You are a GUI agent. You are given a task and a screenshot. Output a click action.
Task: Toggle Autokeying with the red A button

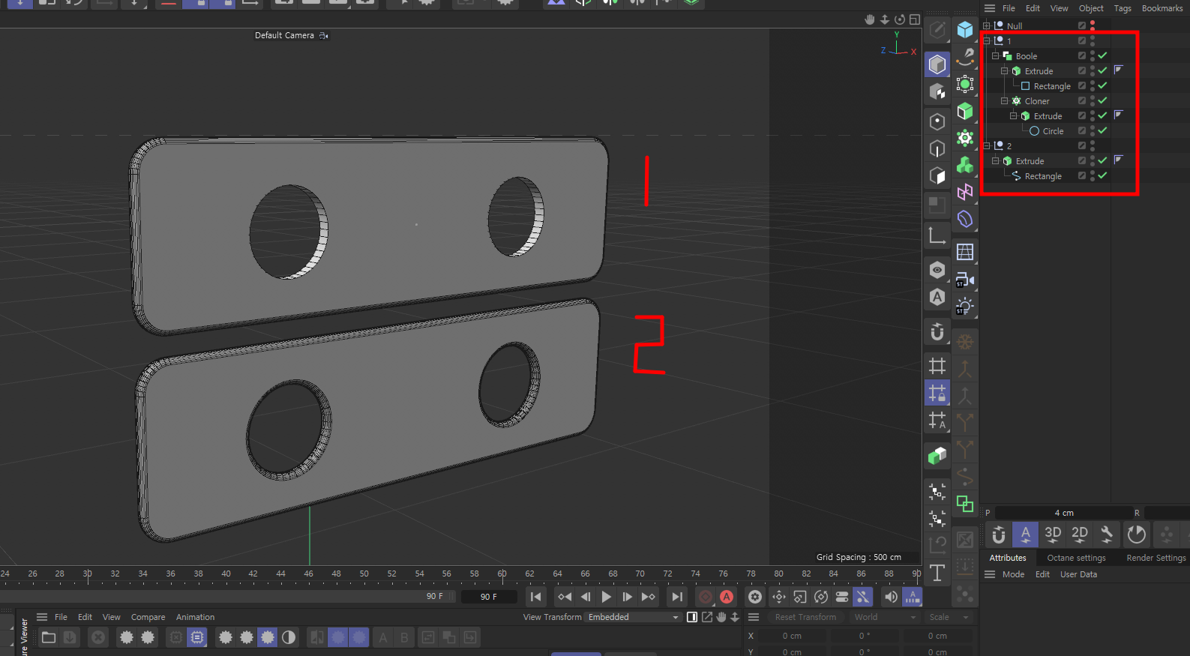pos(727,597)
